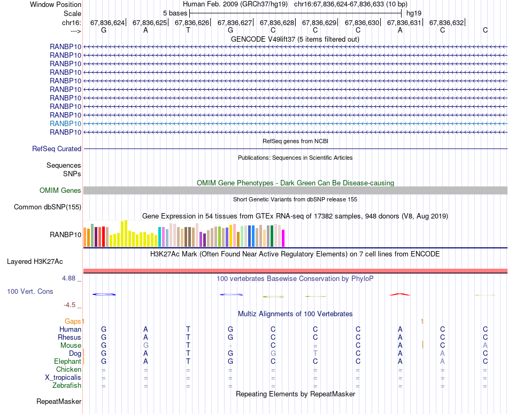Image resolution: width=508 pixels, height=414 pixels.
Task: Click the Window Position track label
Action: pyautogui.click(x=56, y=4)
